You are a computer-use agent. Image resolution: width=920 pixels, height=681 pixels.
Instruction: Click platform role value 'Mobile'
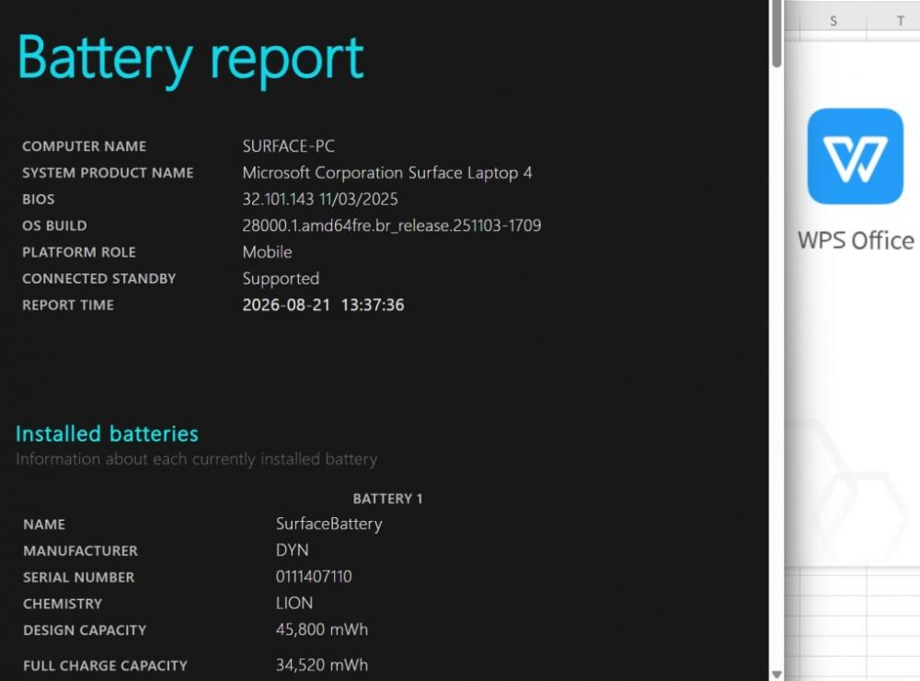268,252
